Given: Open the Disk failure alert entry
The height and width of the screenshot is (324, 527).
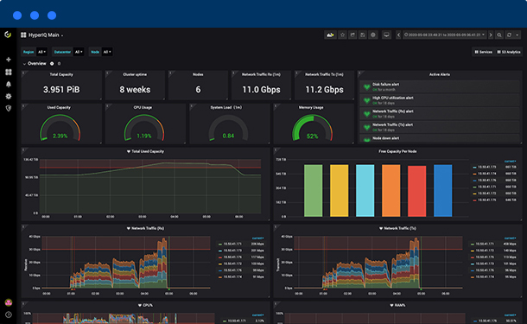Looking at the screenshot, I should coord(439,86).
